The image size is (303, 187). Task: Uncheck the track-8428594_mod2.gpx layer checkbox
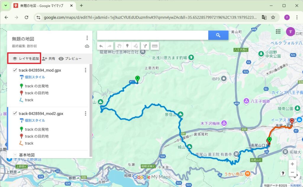[15, 113]
